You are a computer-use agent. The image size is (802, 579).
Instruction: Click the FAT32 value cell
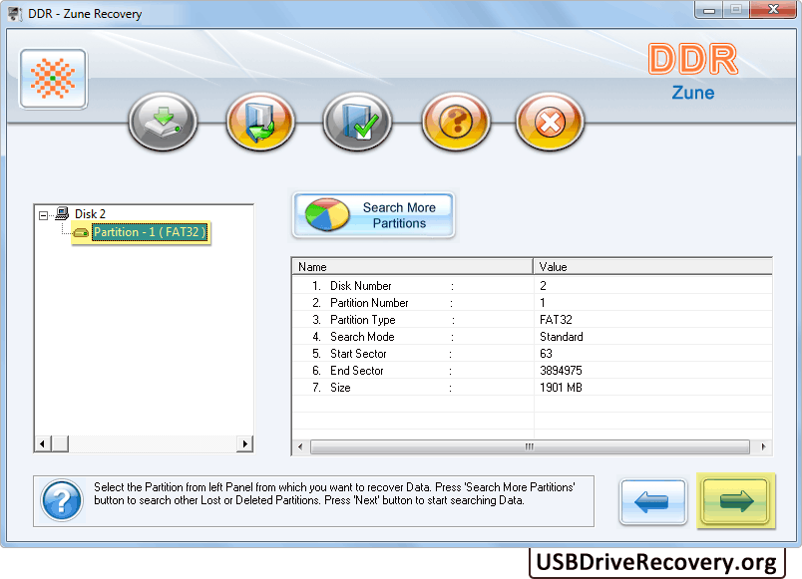coord(556,319)
